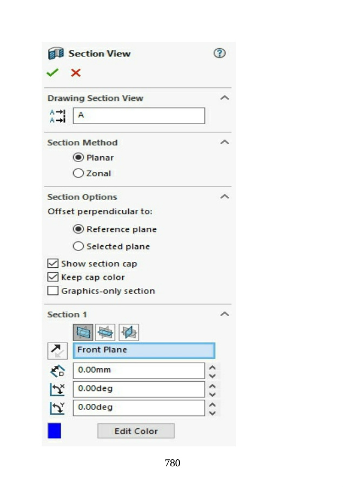This screenshot has width=344, height=488.
Task: Click the red X to cancel
Action: click(76, 73)
